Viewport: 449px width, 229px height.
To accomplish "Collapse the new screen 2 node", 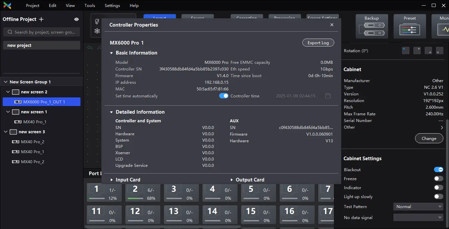I will 8,92.
